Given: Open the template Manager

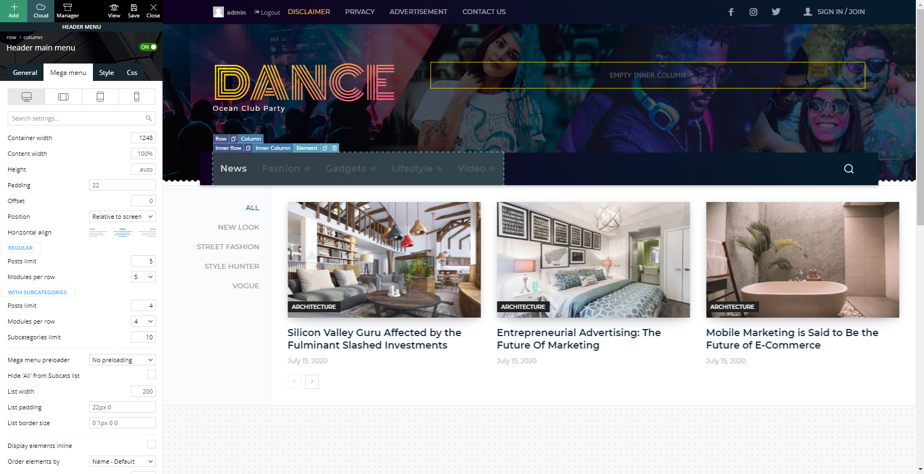Looking at the screenshot, I should pos(67,11).
